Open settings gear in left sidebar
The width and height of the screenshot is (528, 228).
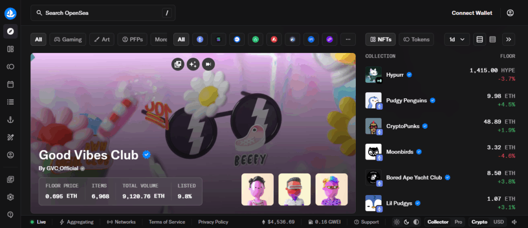pyautogui.click(x=10, y=197)
